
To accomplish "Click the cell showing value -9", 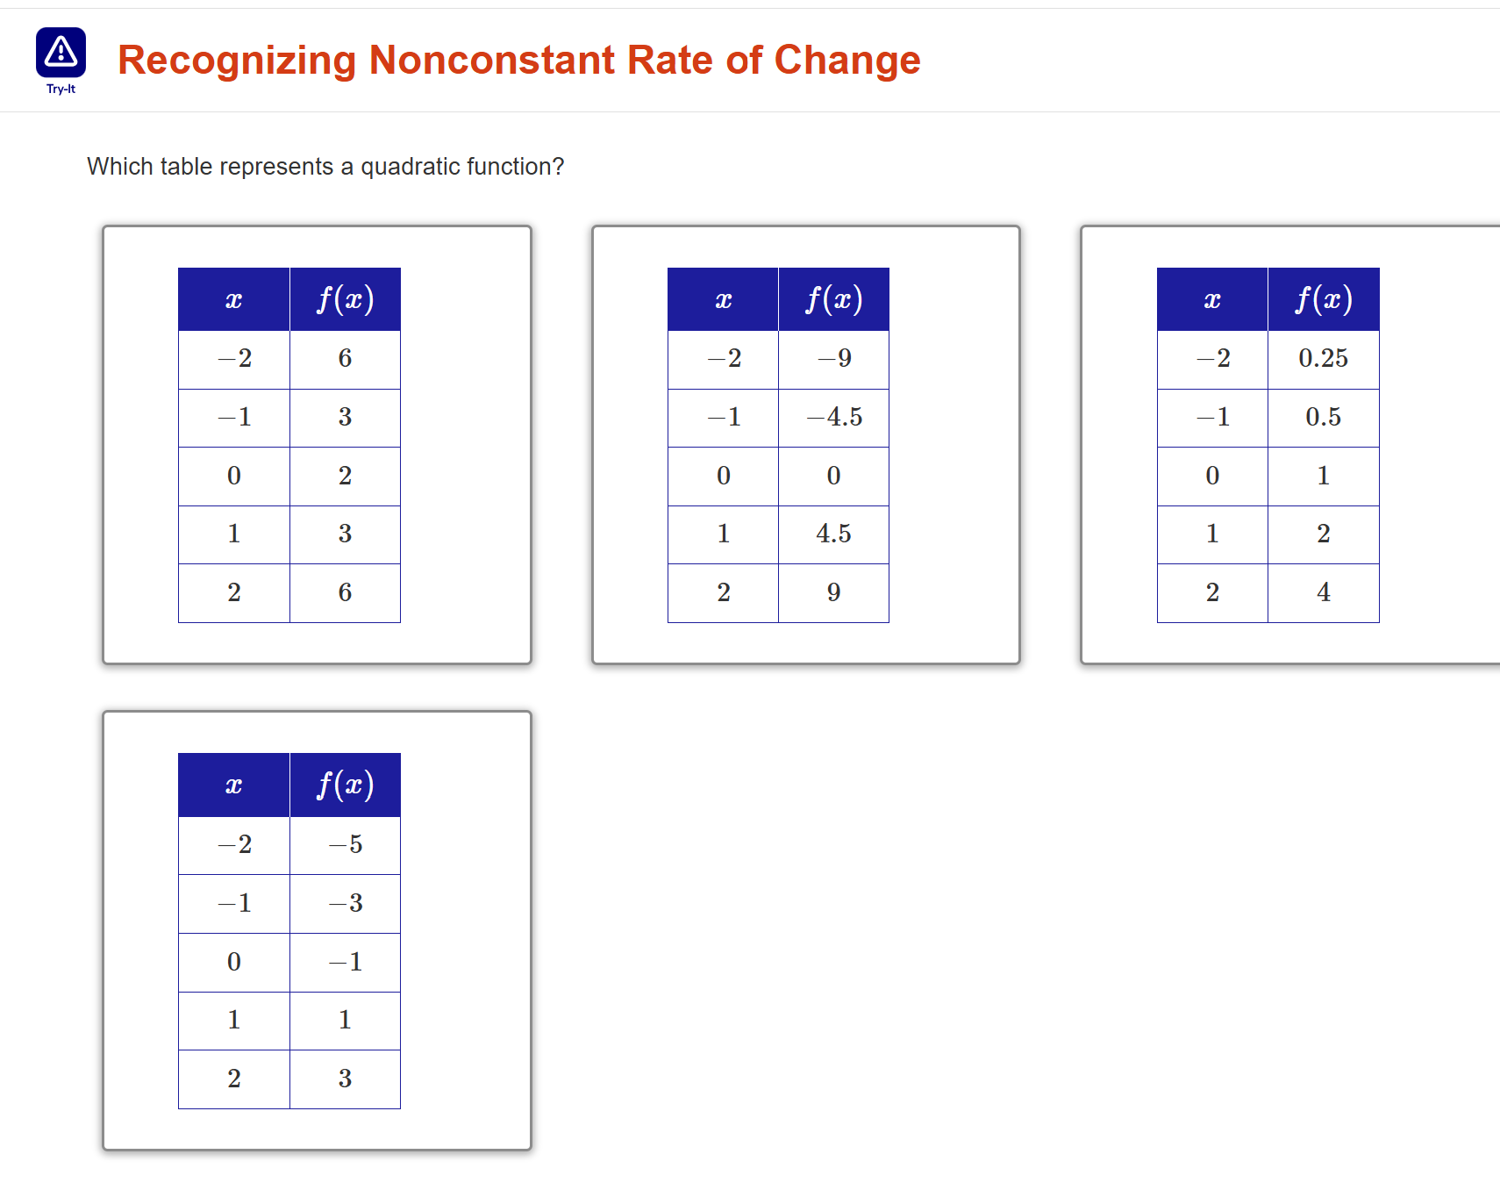I will coord(833,358).
